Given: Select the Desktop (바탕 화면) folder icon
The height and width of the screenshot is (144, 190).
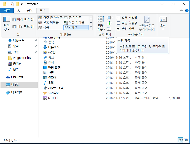Looking at the screenshot, I should click(45, 68).
